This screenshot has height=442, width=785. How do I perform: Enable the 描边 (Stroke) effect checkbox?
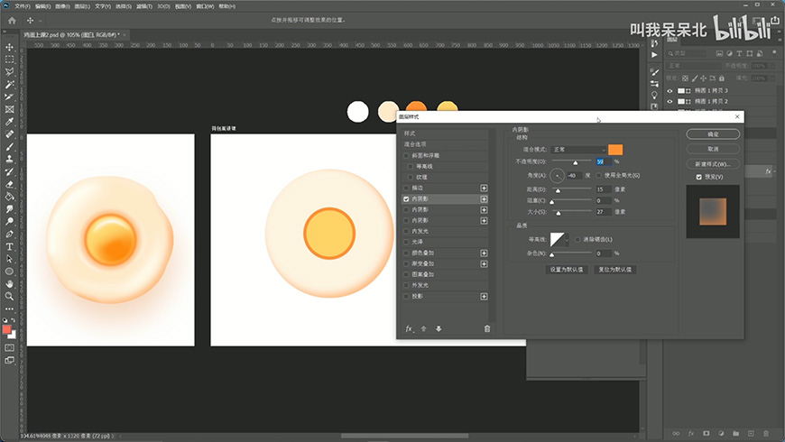[x=407, y=188]
